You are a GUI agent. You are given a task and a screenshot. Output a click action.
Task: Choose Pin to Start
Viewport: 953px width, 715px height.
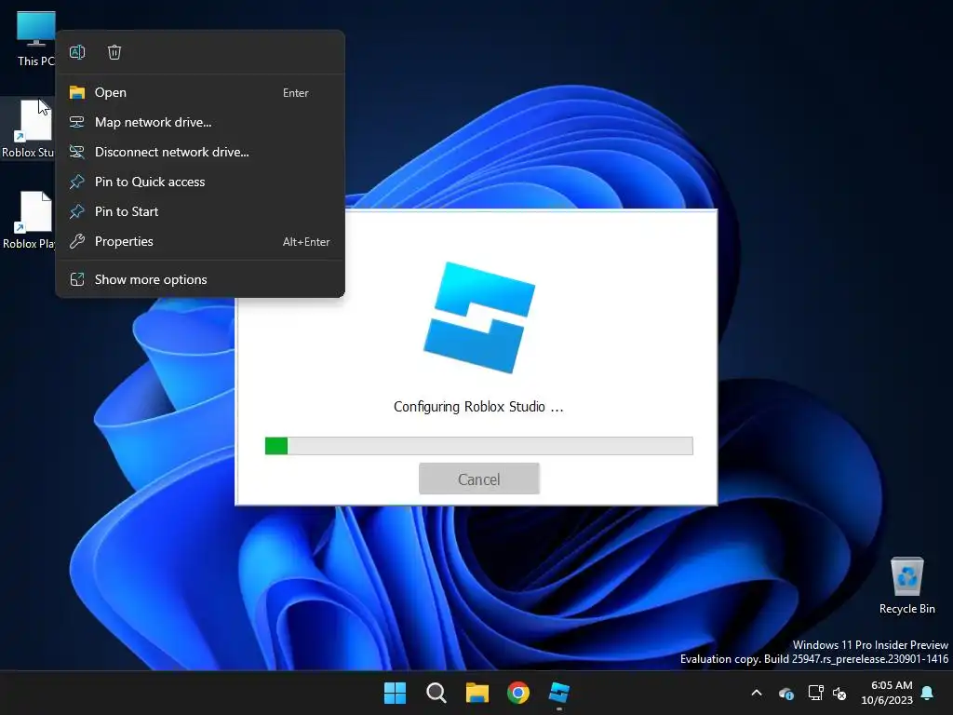(200, 211)
